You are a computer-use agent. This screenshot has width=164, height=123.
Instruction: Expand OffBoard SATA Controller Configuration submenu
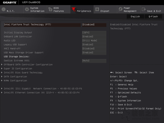click(28, 65)
